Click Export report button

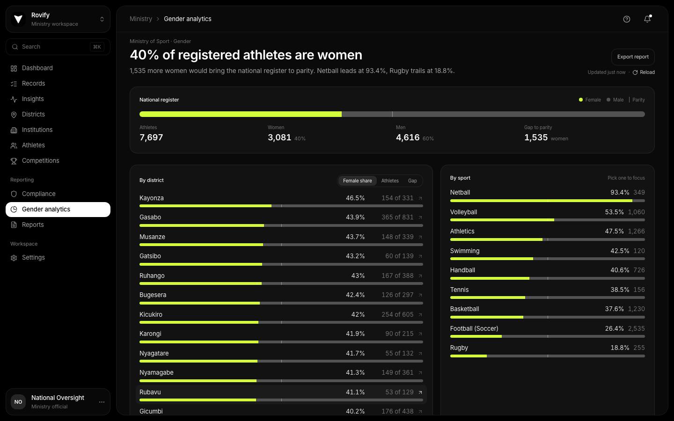633,57
